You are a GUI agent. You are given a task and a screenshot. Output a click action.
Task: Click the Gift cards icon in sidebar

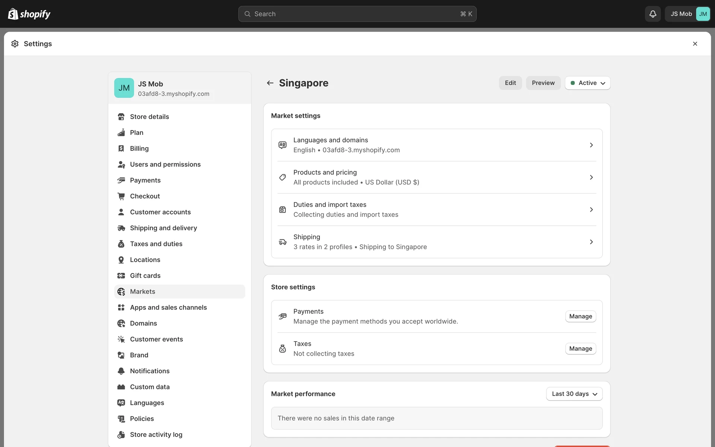click(121, 276)
